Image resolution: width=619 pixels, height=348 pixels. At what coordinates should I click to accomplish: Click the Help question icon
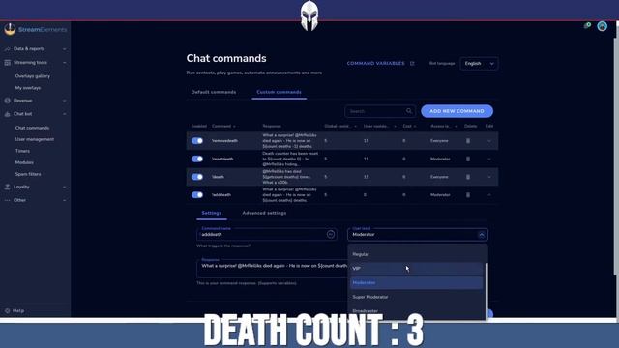(7, 311)
